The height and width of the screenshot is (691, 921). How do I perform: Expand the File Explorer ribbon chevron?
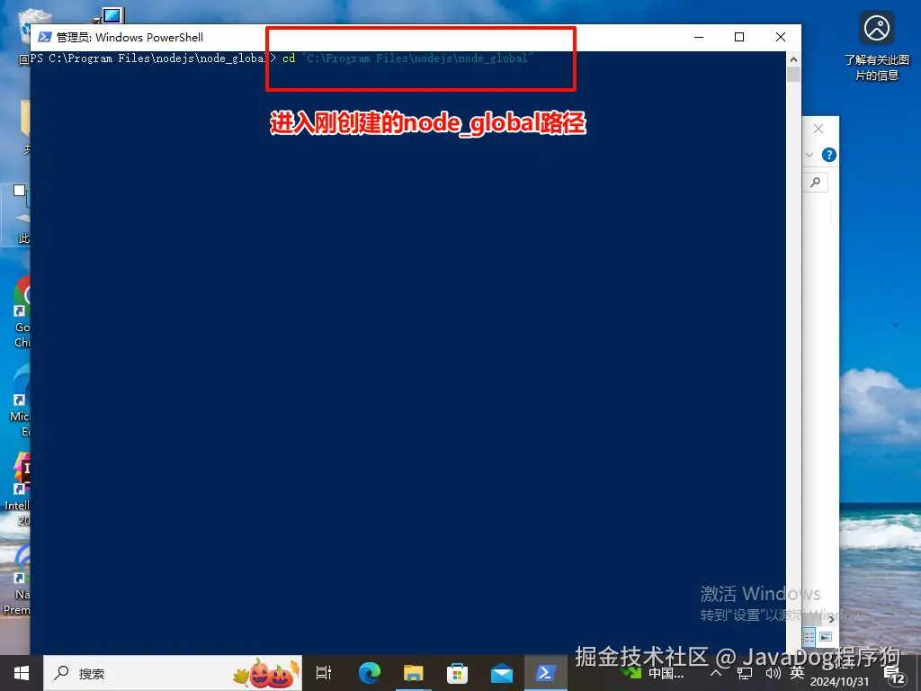tap(809, 155)
